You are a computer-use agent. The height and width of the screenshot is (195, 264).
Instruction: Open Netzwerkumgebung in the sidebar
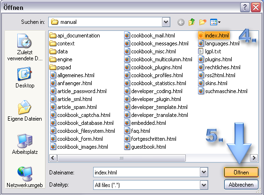point(25,177)
